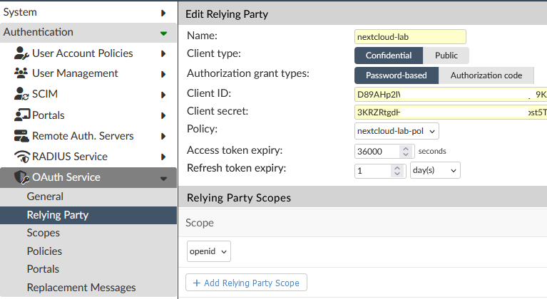Viewport: 547px width, 299px height.
Task: Open the Policy dropdown
Action: tap(397, 131)
